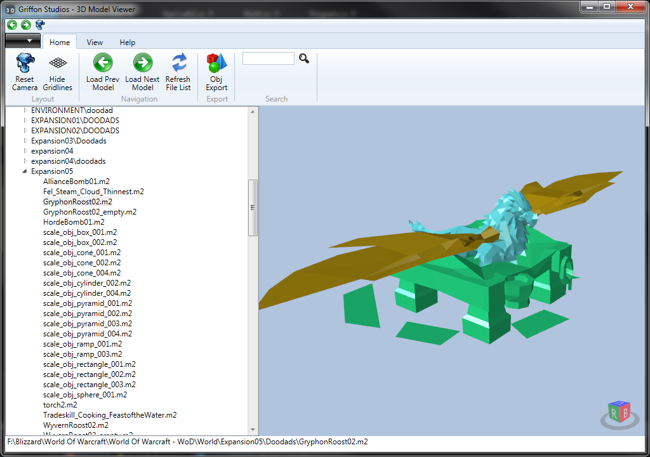Load the next model
Screen dimensions: 650x457
pyautogui.click(x=142, y=72)
